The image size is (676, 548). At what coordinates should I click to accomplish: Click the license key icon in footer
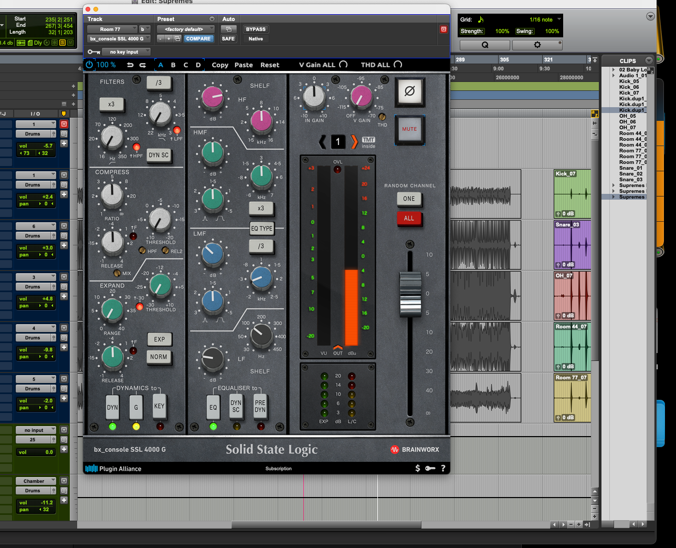click(430, 468)
